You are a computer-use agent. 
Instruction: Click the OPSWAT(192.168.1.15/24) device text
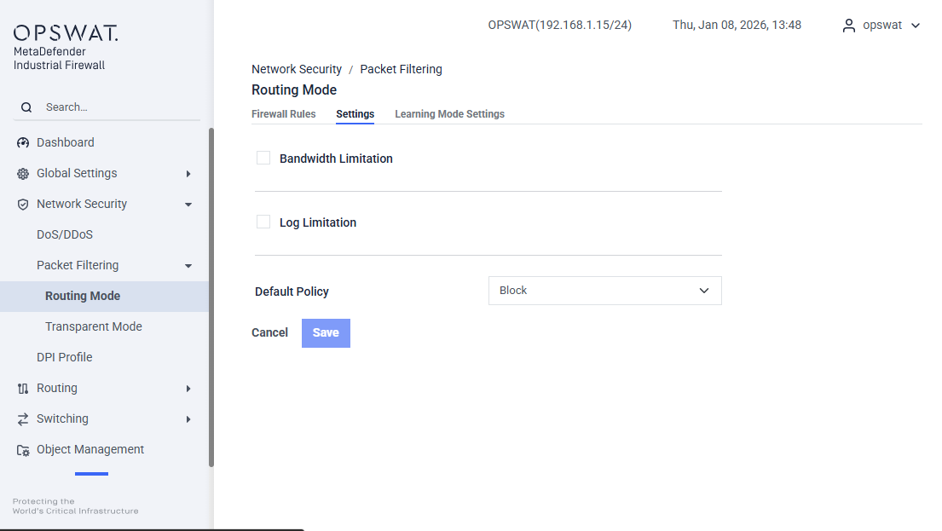click(x=559, y=26)
